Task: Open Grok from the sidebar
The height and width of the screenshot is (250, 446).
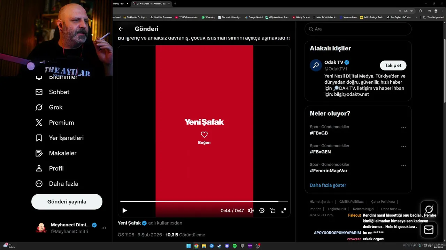Action: point(49,107)
